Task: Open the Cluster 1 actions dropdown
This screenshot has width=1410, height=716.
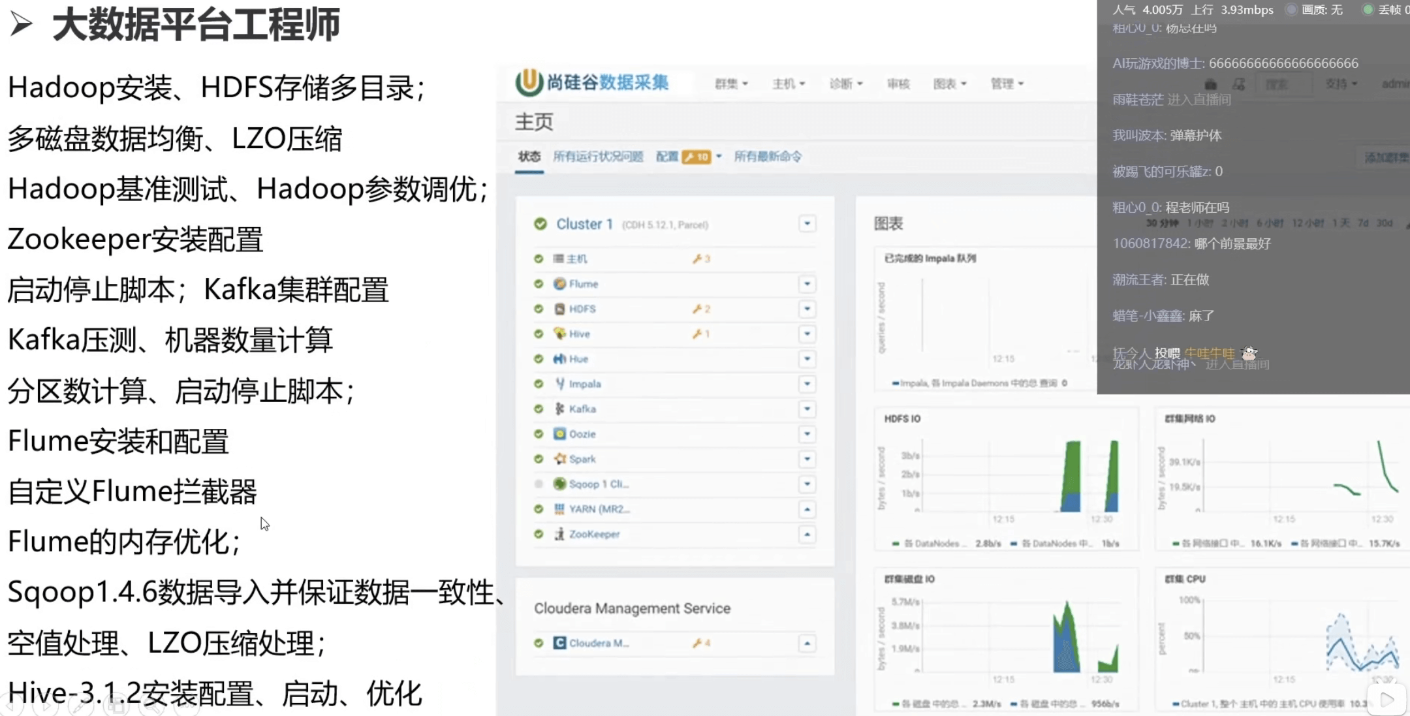Action: [x=807, y=224]
